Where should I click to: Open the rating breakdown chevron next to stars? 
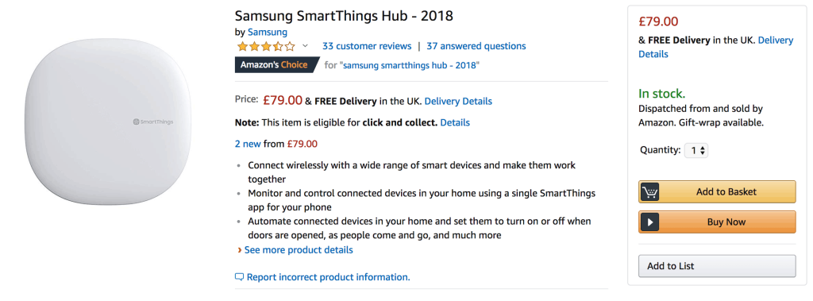coord(305,46)
